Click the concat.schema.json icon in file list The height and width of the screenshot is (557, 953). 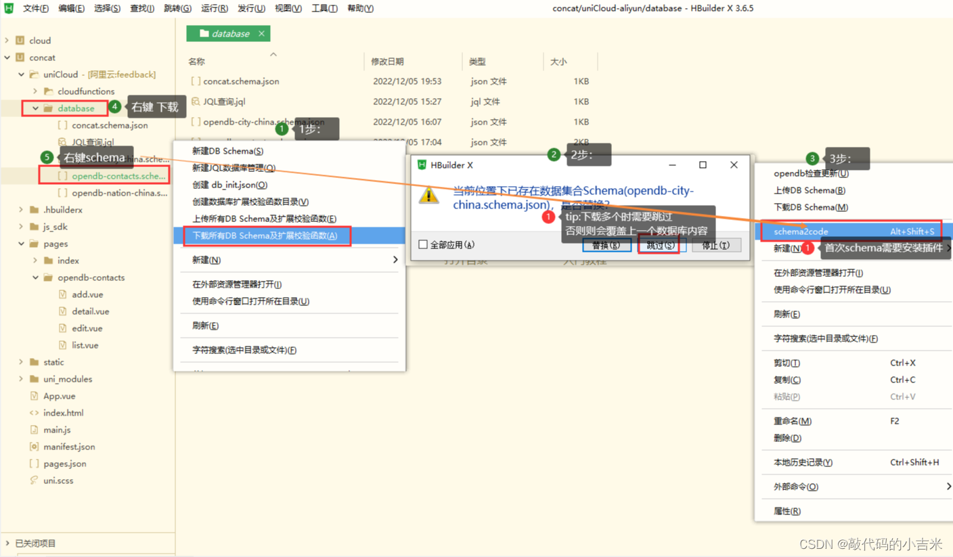[196, 81]
